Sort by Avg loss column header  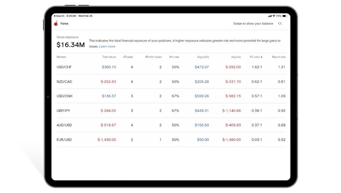coord(236,57)
